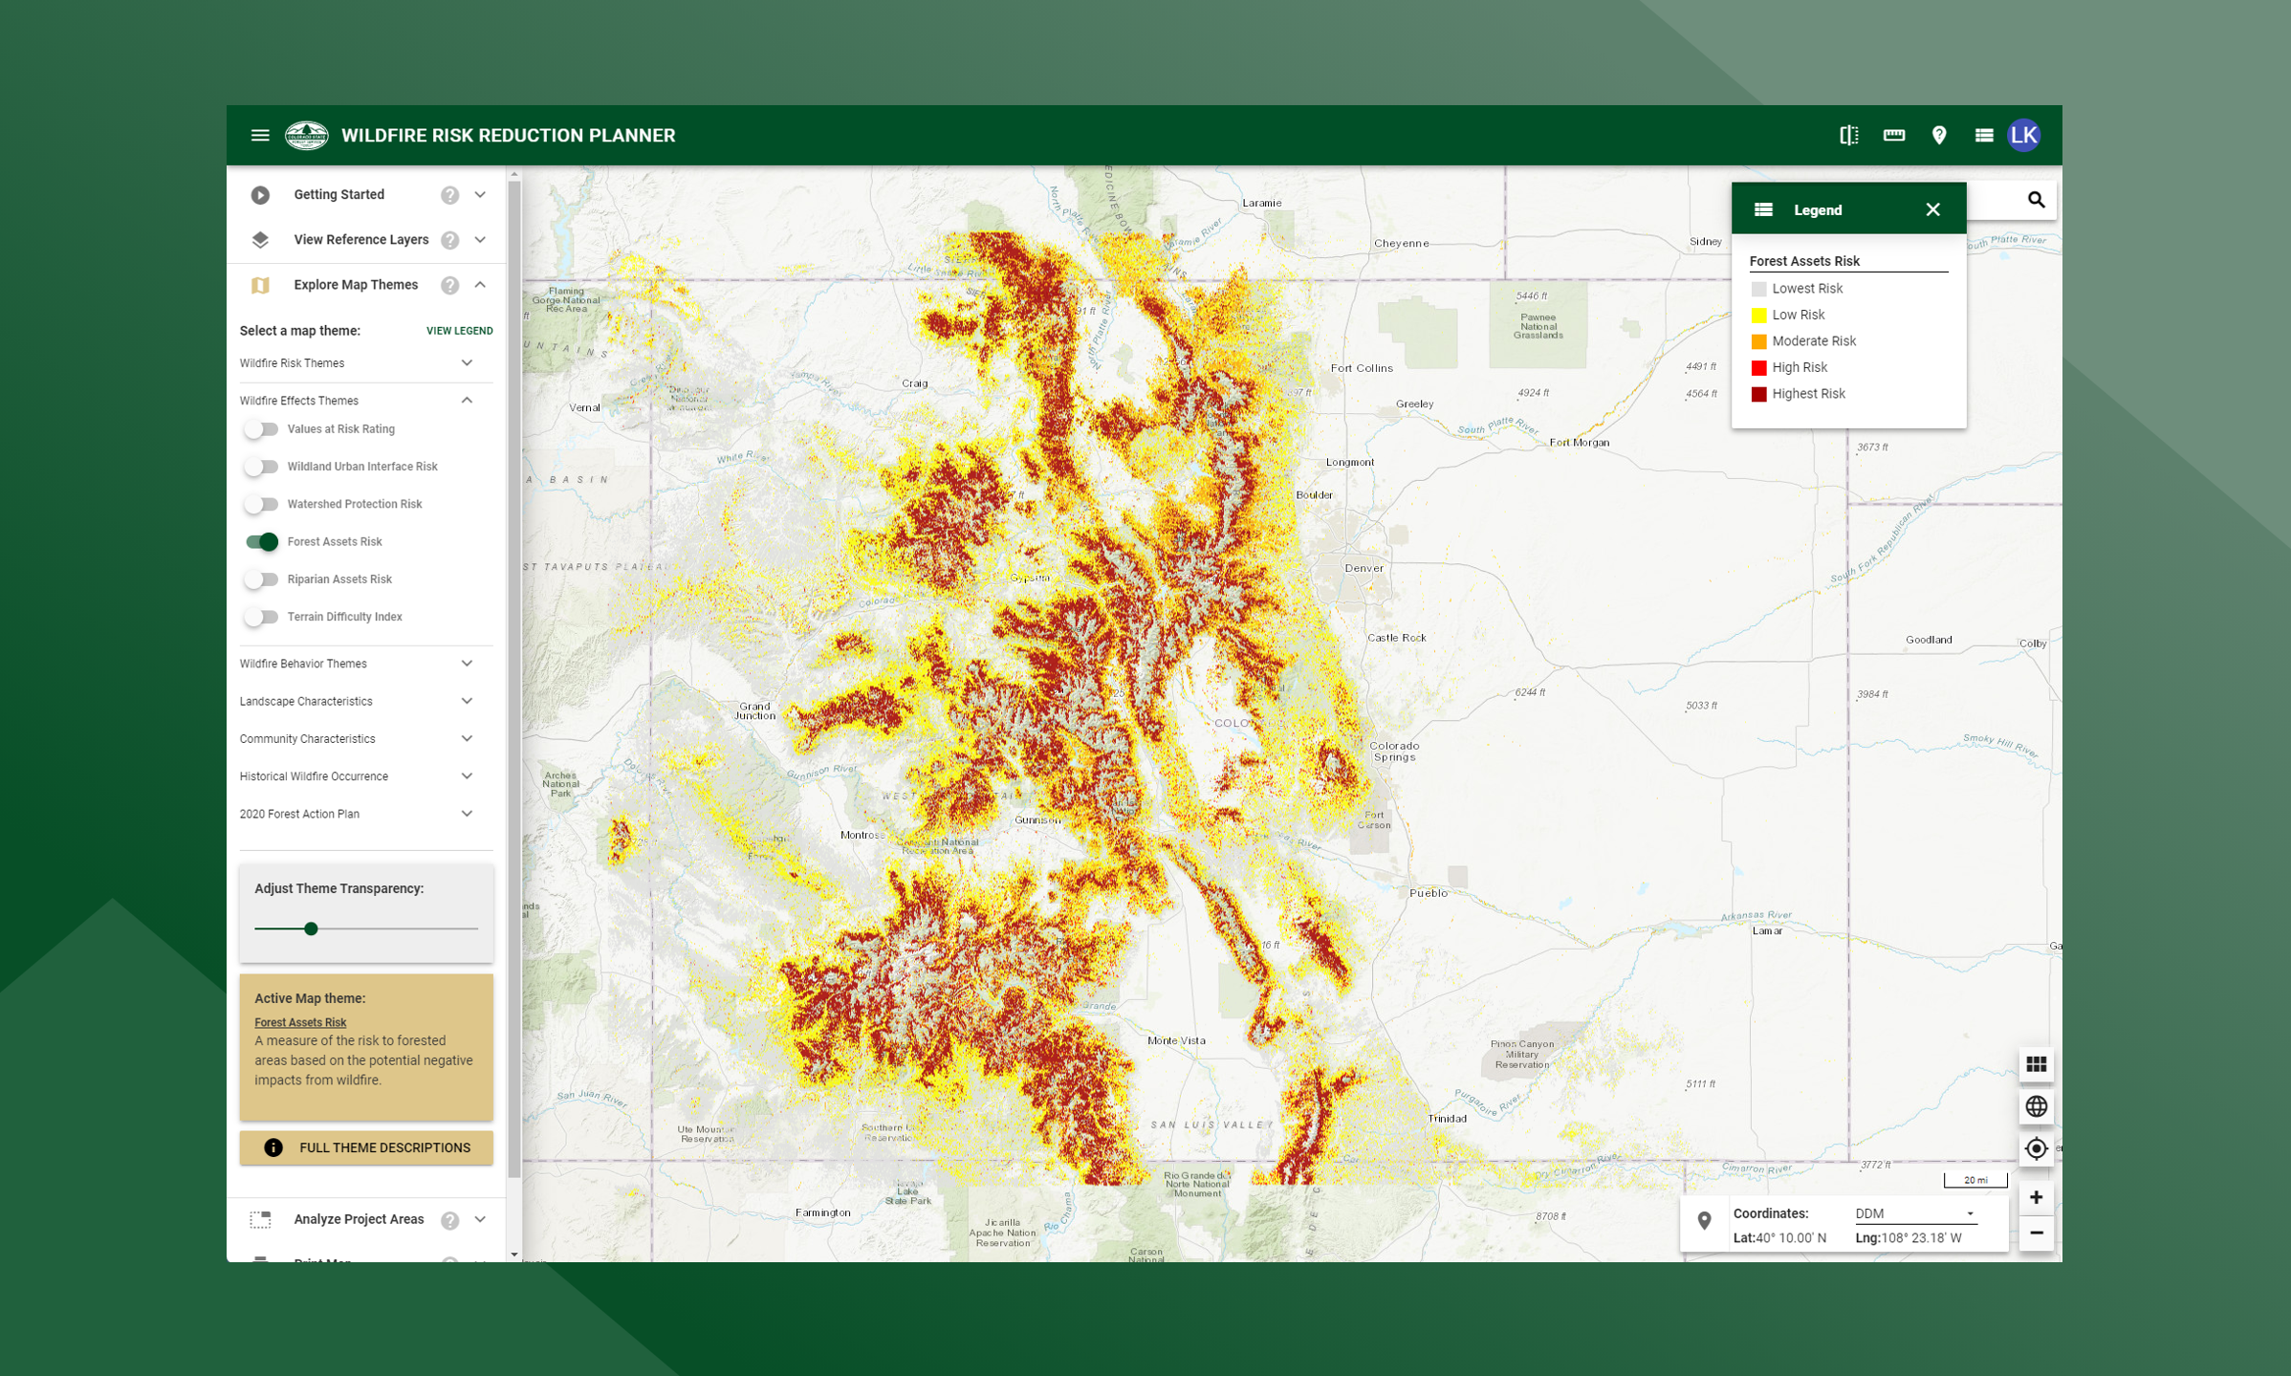This screenshot has width=2291, height=1376.
Task: Open the swipe compare map tool
Action: point(1849,136)
